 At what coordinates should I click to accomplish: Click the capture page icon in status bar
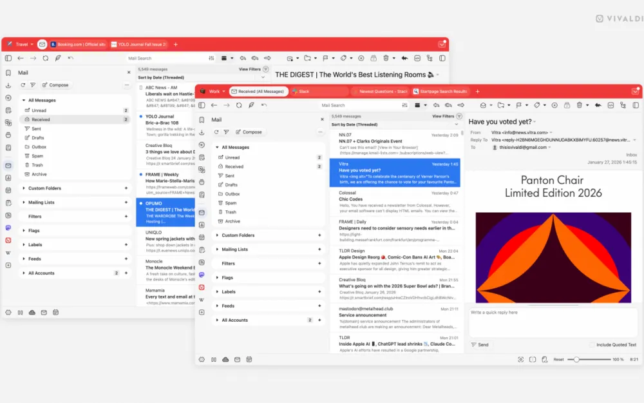[x=520, y=359]
